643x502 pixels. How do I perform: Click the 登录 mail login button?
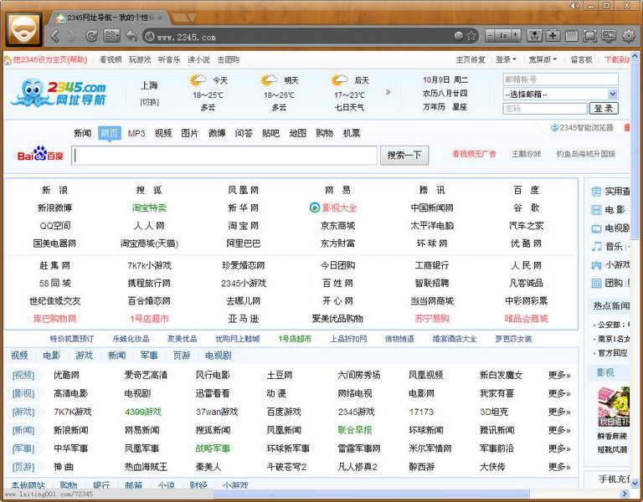click(604, 109)
